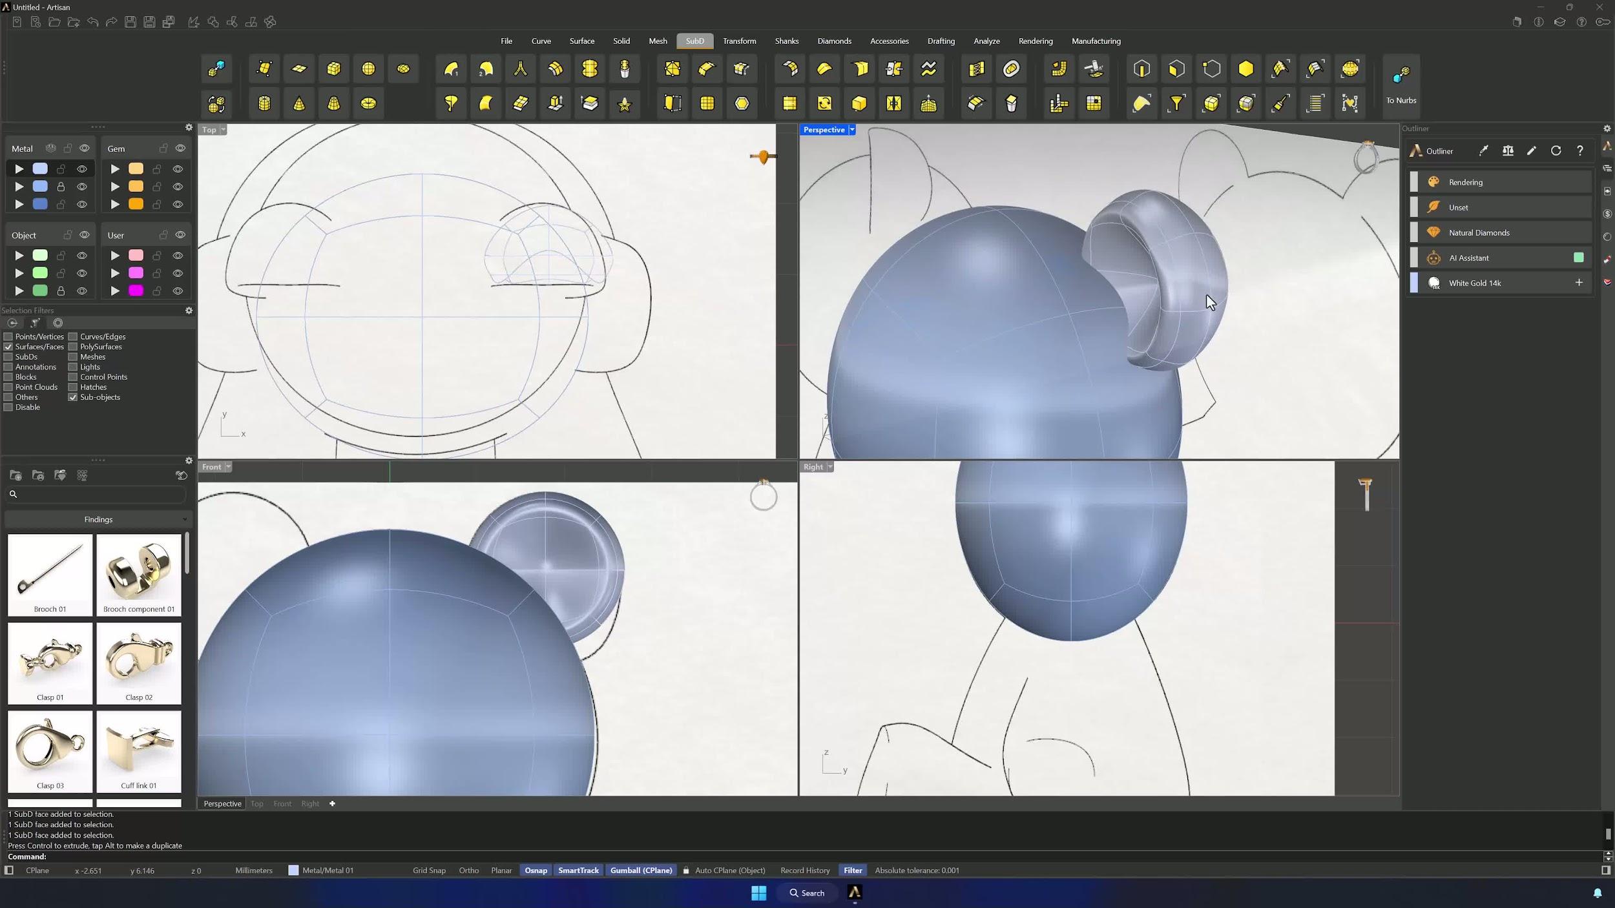Create a SubD torus primitive
1615x908 pixels.
[x=368, y=103]
